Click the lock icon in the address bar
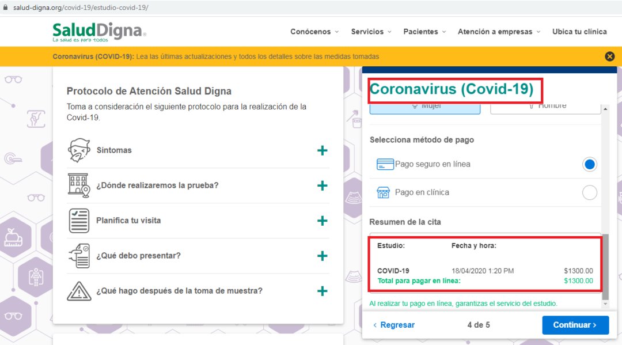Image resolution: width=622 pixels, height=345 pixels. pos(6,7)
